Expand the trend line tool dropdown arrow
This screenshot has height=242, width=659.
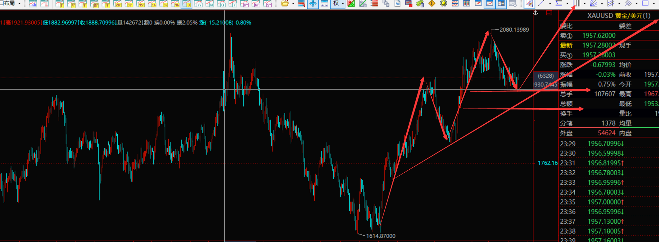click(x=550, y=4)
